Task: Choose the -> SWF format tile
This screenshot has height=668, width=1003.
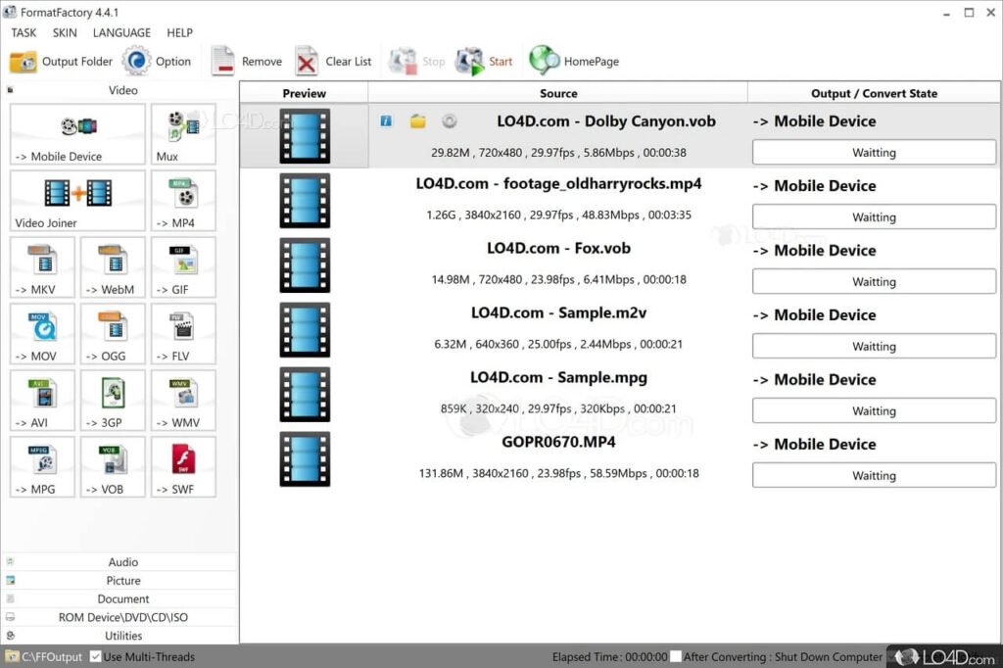Action: [183, 467]
